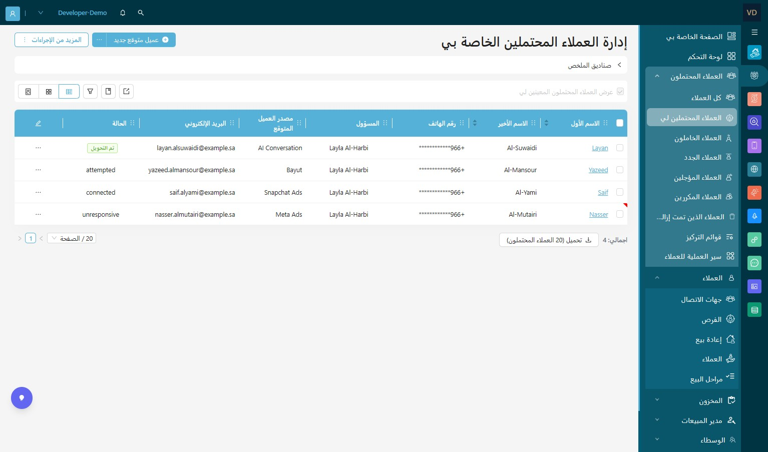Open the home-in-hand module icon in rail

click(754, 52)
